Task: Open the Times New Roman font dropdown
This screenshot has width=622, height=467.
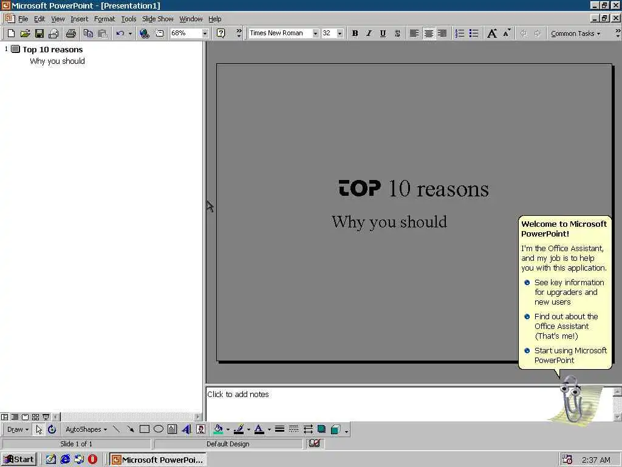Action: point(315,33)
